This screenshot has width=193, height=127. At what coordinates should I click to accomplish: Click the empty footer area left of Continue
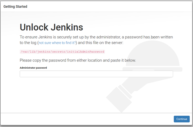click(89, 119)
